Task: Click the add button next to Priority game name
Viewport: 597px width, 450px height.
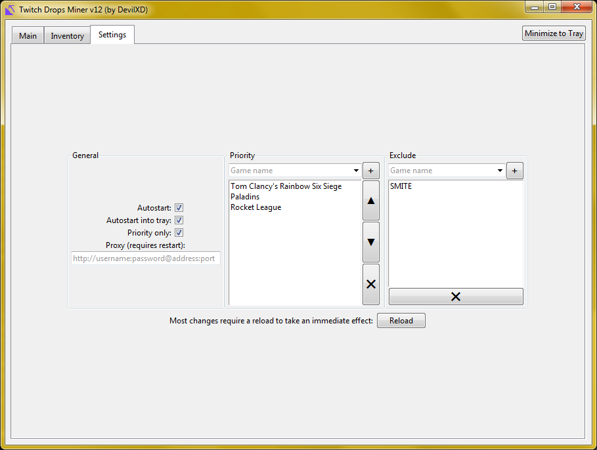Action: pyautogui.click(x=370, y=170)
